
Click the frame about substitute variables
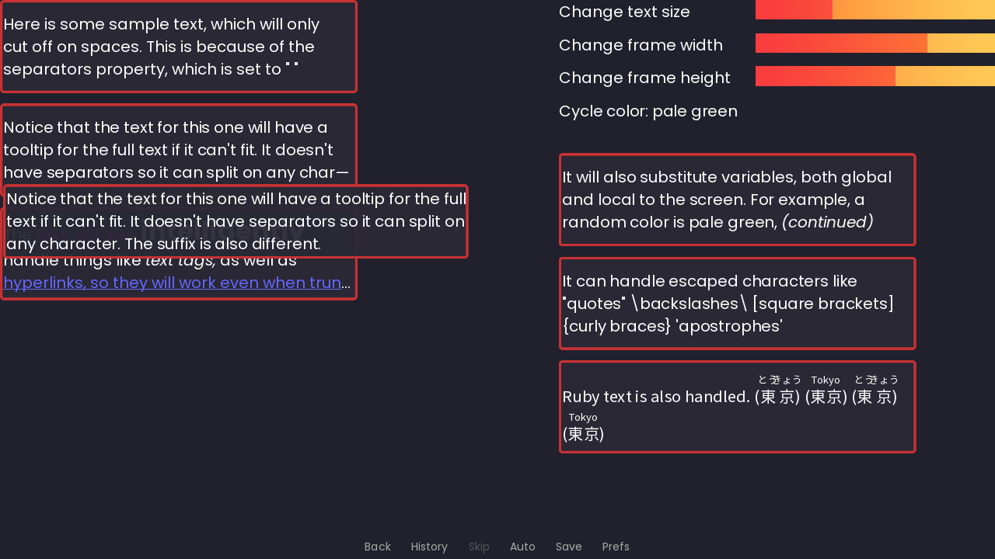click(x=737, y=200)
